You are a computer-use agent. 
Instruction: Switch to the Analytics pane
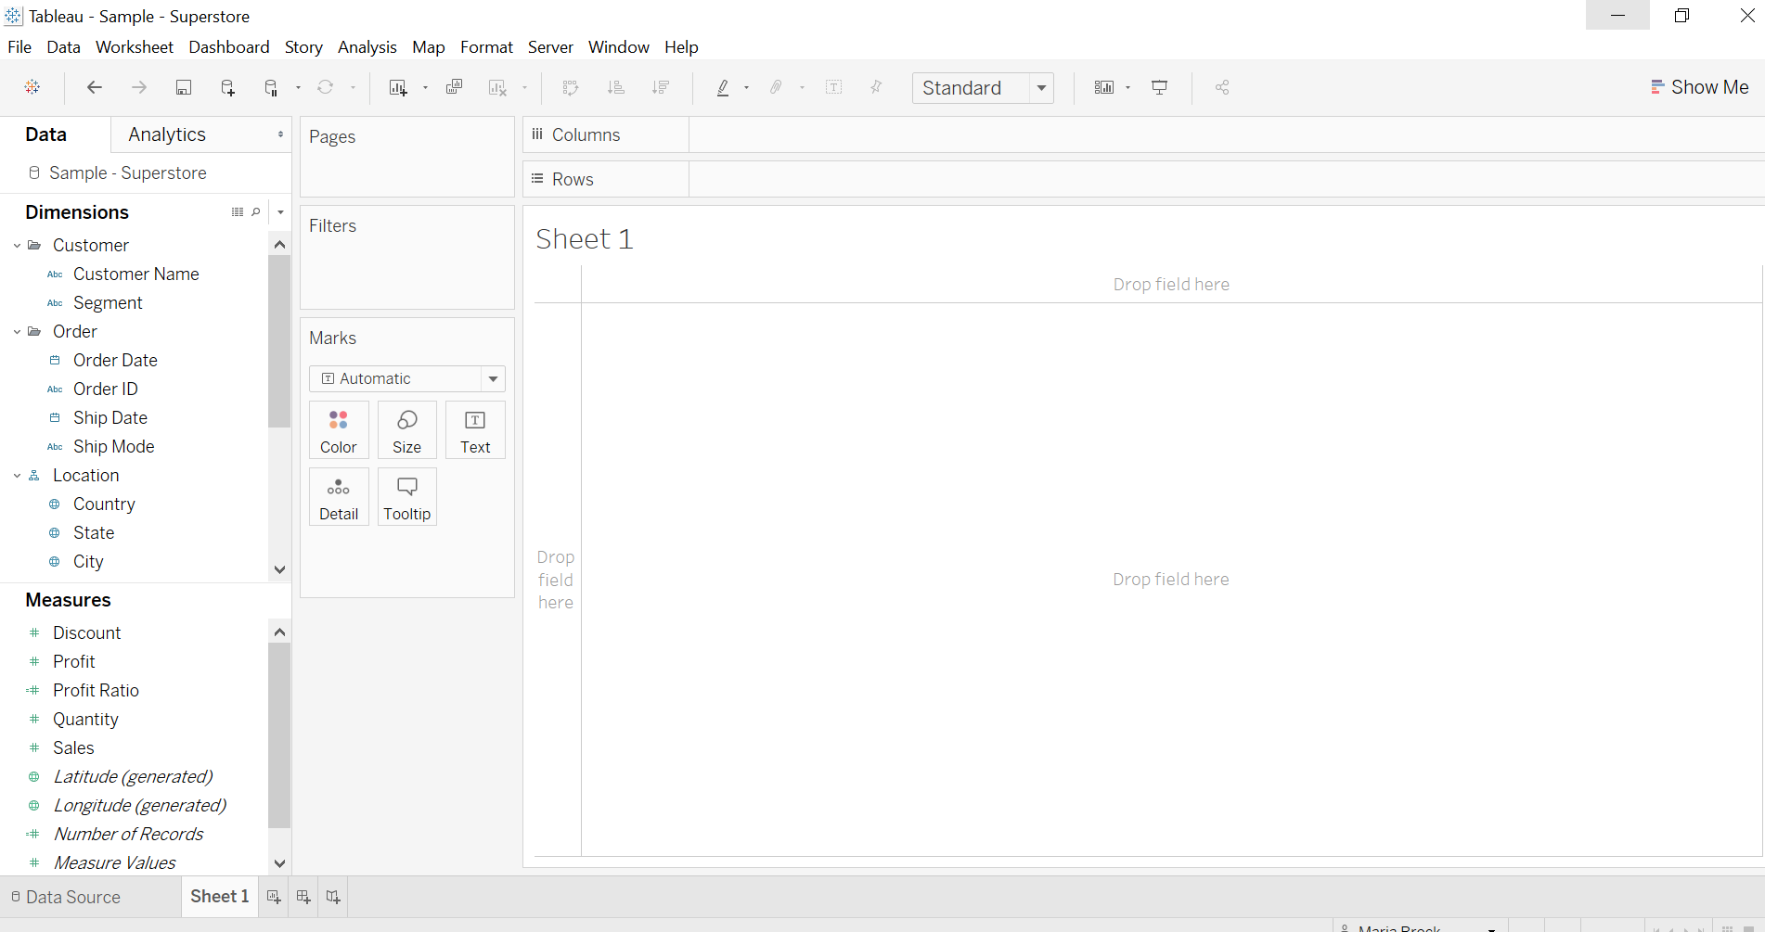[x=167, y=134]
